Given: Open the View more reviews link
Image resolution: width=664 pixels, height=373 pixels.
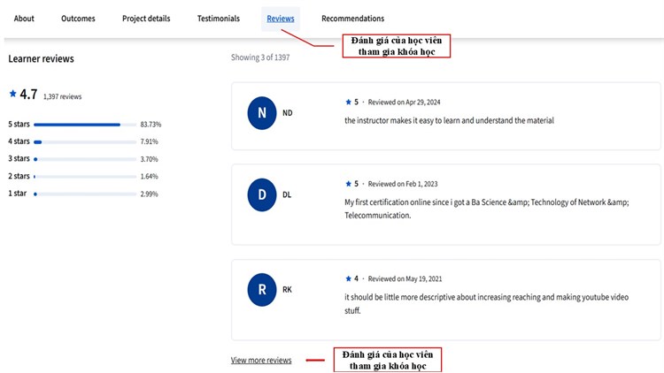Looking at the screenshot, I should coord(260,360).
